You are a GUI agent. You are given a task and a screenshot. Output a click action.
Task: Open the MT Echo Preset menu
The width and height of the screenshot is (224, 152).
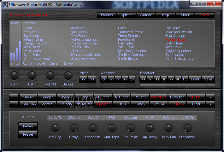coord(28,134)
